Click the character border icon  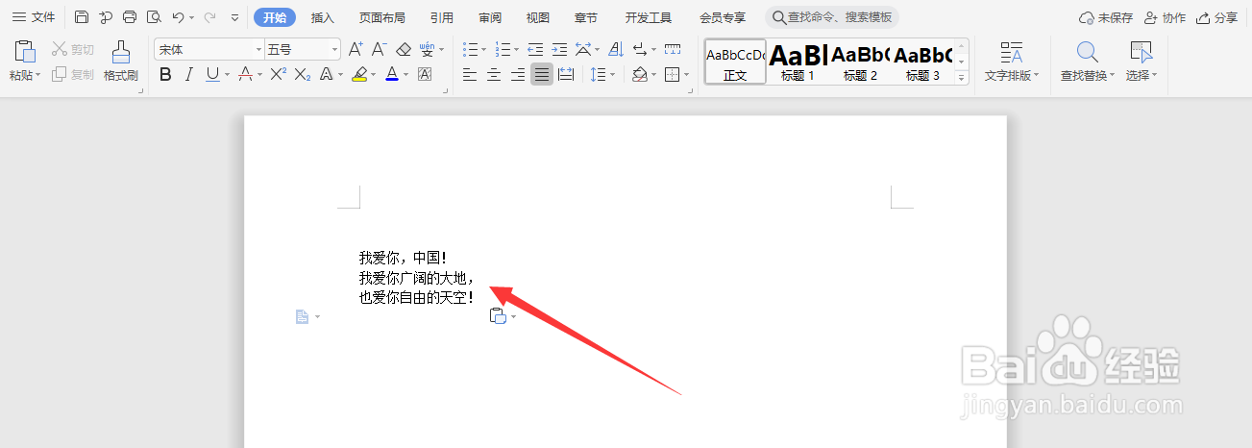425,74
